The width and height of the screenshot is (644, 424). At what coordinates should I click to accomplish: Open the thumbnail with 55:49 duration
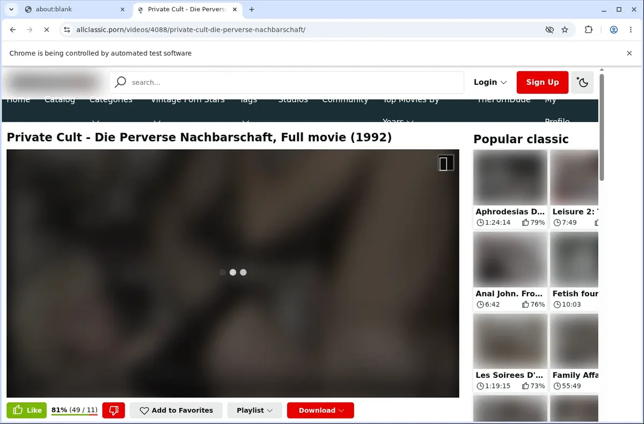[x=574, y=341]
